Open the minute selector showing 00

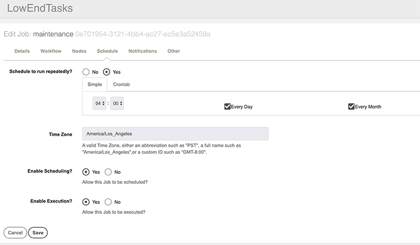pyautogui.click(x=117, y=103)
